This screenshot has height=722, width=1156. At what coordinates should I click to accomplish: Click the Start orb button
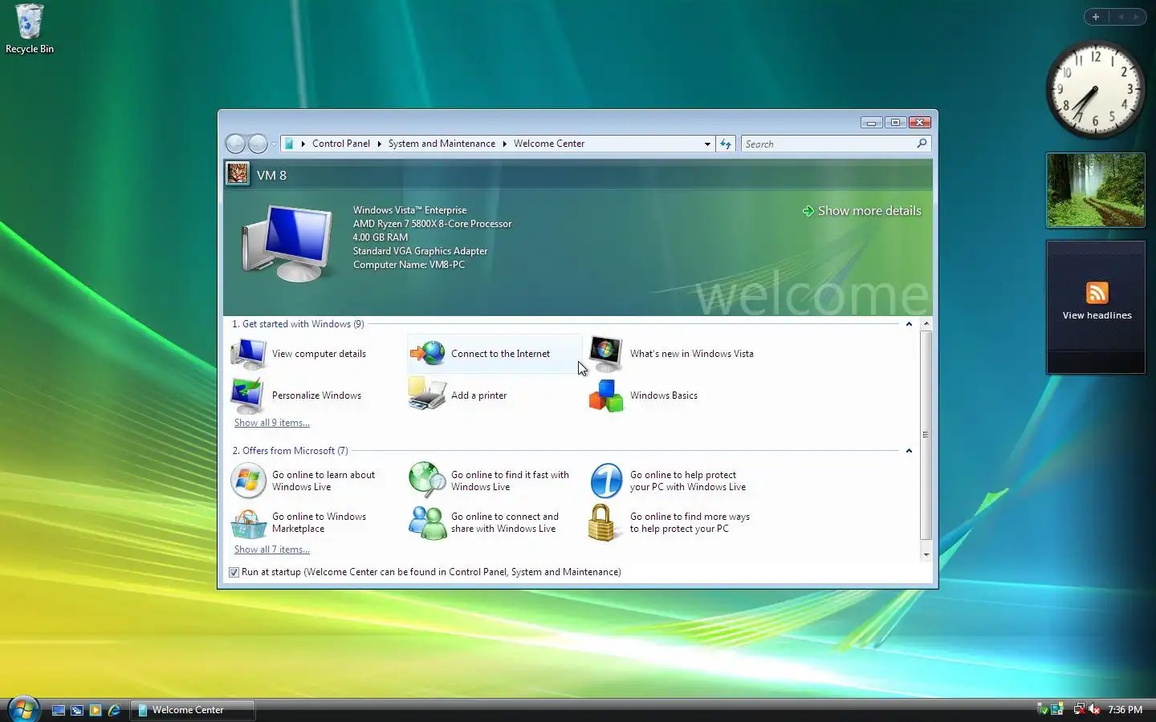tap(23, 709)
